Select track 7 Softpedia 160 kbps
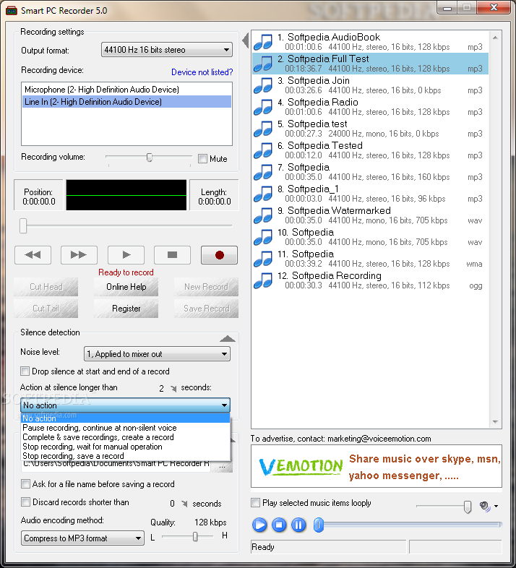This screenshot has height=568, width=516. 370,172
